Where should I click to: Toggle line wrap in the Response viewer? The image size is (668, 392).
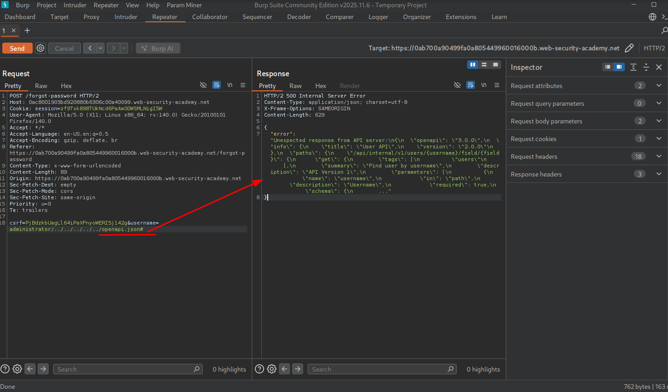tap(471, 85)
